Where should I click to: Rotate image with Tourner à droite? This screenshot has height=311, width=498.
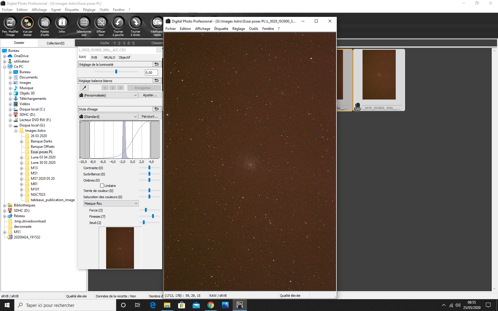(135, 26)
